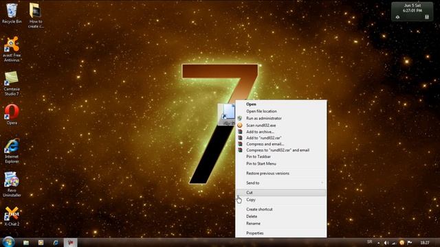The image size is (440, 247).
Task: Switch to the red recorder taskbar app
Action: [x=70, y=242]
